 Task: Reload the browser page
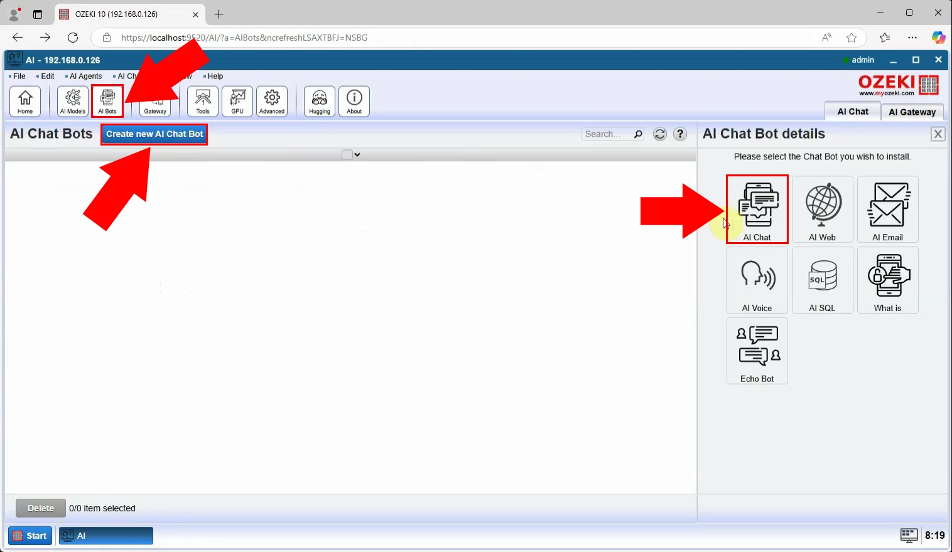(73, 38)
